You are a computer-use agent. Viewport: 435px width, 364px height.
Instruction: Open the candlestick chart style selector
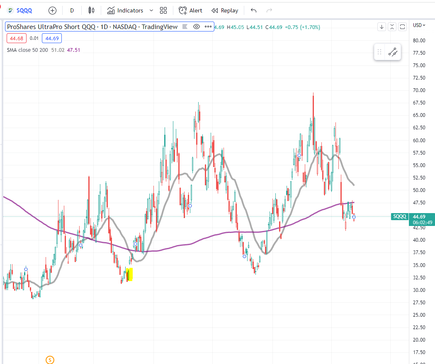coord(91,10)
